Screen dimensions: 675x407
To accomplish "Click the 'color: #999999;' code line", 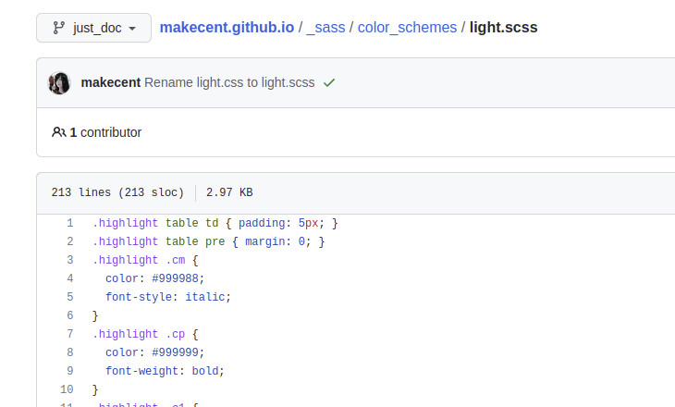I will click(x=155, y=352).
